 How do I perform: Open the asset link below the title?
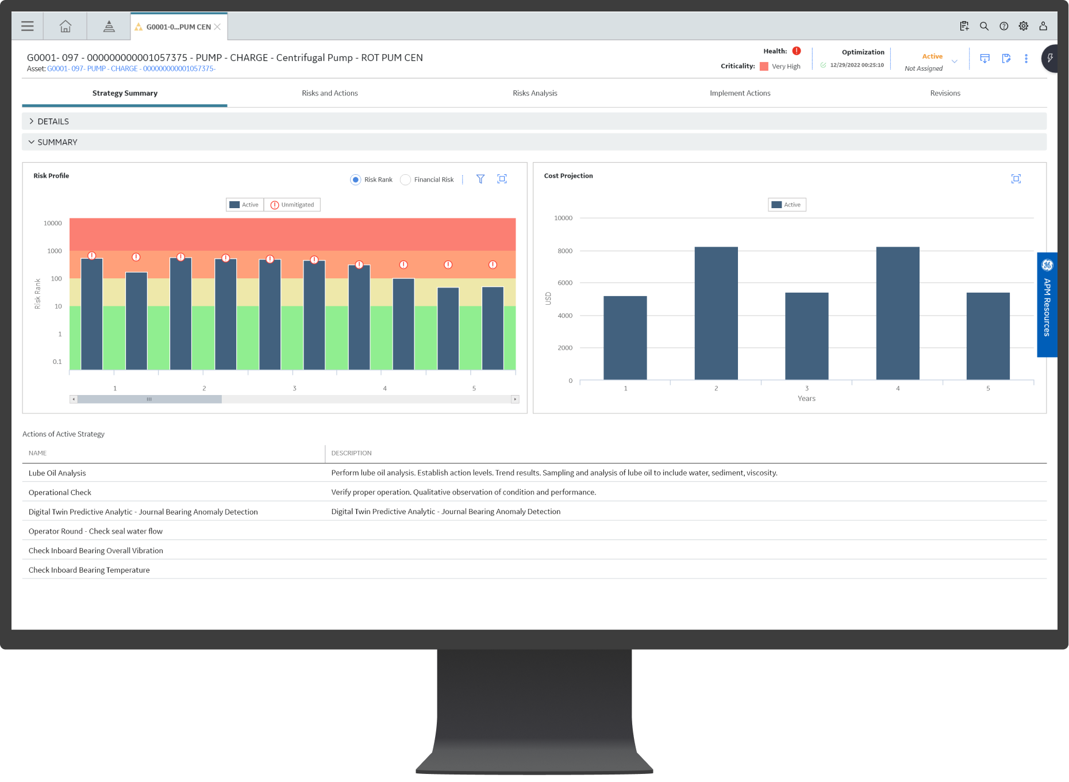click(131, 69)
